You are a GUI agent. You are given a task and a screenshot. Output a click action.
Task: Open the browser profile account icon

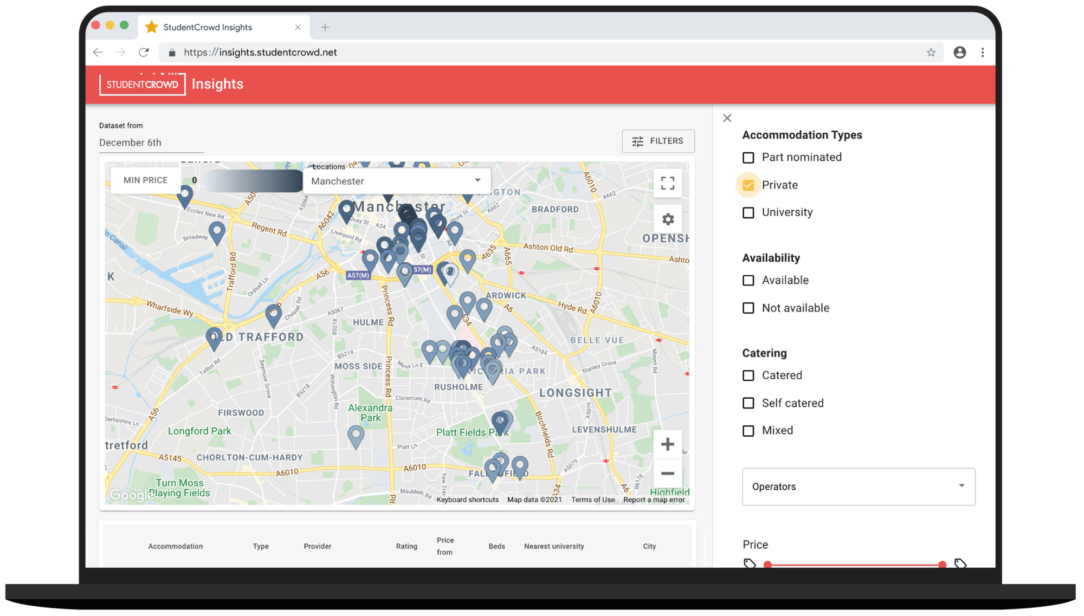pyautogui.click(x=960, y=52)
